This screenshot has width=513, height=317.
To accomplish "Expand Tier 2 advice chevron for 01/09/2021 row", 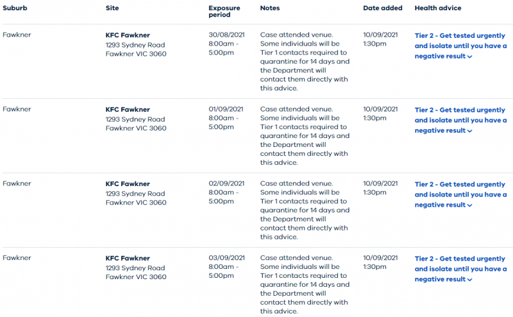I will point(470,131).
